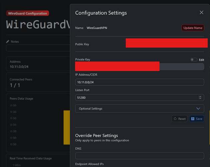Image resolution: width=210 pixels, height=167 pixels.
Task: Click the DNS override input field
Action: [139, 156]
